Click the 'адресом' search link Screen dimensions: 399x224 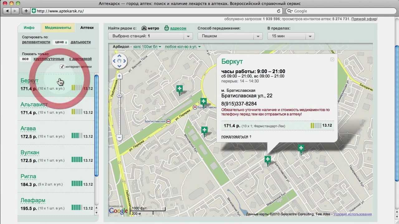[x=178, y=28]
